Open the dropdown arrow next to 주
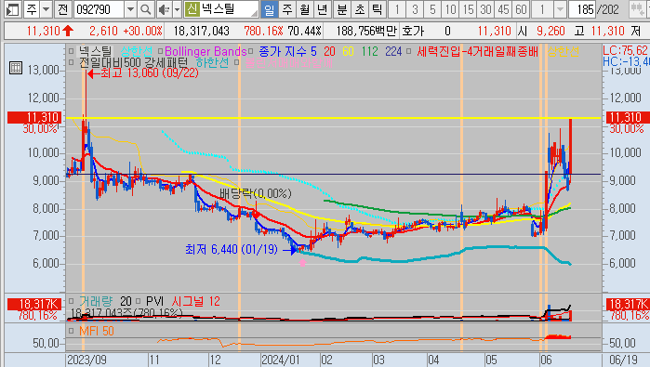 [x=46, y=9]
